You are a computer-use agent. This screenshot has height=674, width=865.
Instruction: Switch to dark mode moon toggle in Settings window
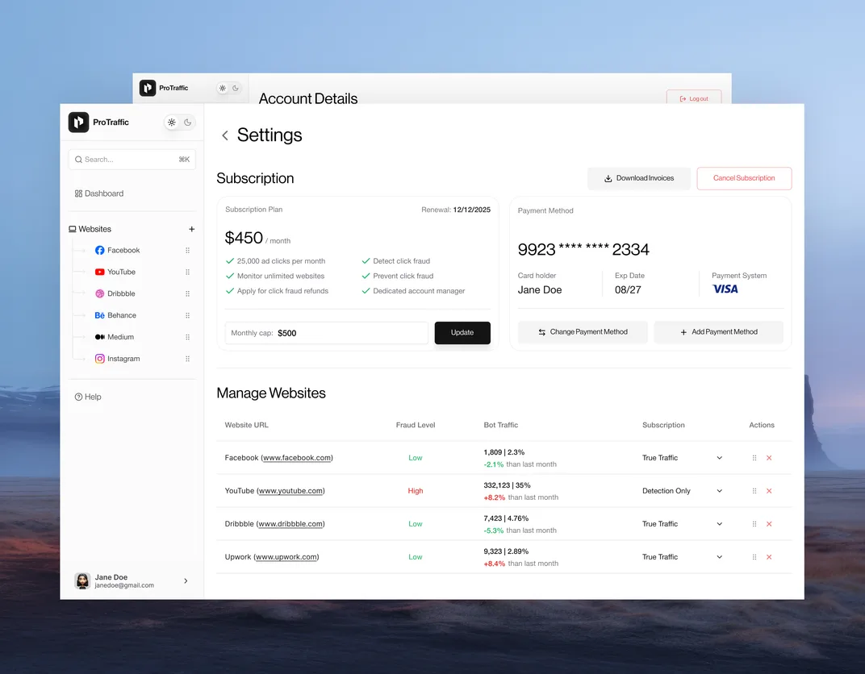point(187,123)
